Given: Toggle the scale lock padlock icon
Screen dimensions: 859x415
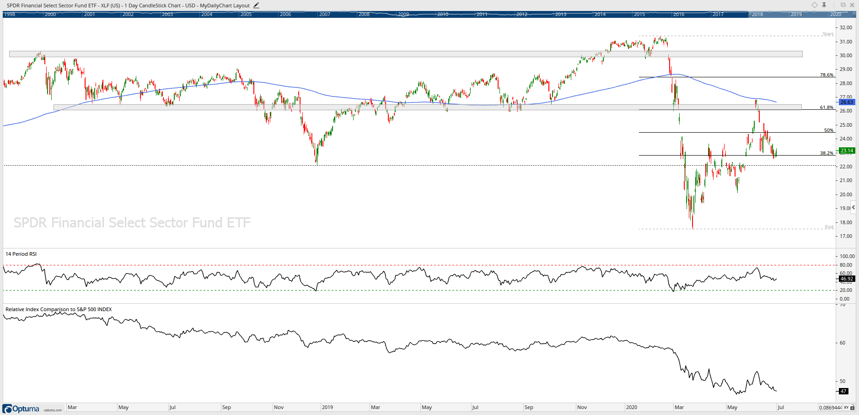Looking at the screenshot, I should pos(853,407).
